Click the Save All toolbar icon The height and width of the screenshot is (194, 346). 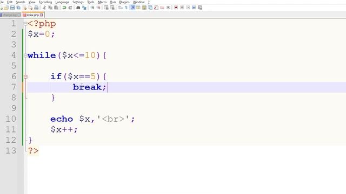click(x=18, y=8)
